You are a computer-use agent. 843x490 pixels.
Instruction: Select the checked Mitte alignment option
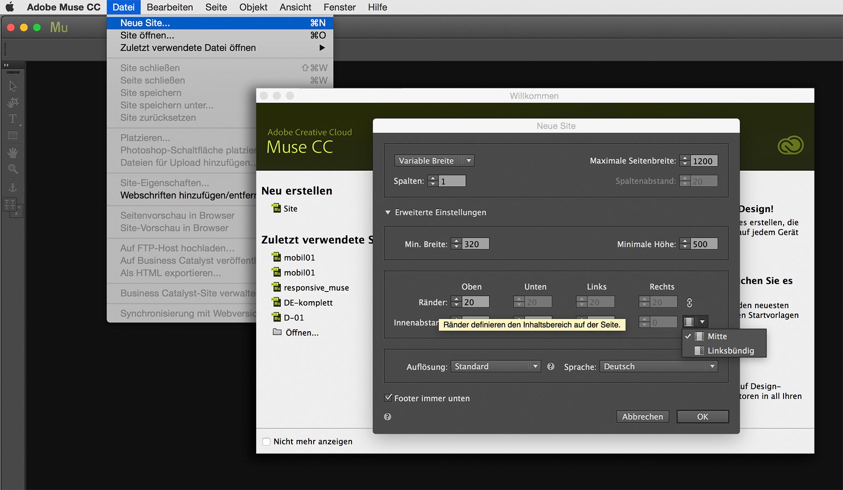click(724, 336)
